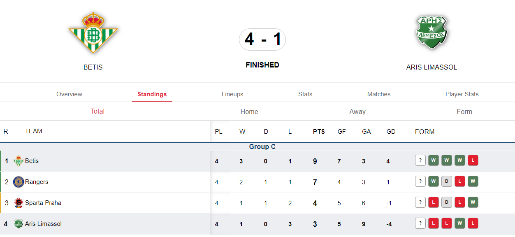Click the question mark form box for Betis
This screenshot has height=237, width=515.
tap(420, 160)
